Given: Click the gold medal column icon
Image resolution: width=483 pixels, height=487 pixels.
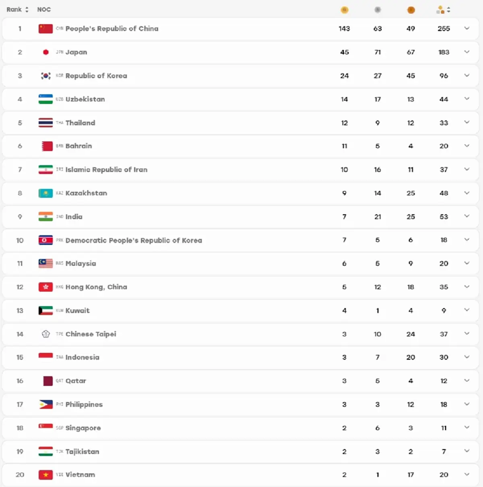Looking at the screenshot, I should (344, 10).
